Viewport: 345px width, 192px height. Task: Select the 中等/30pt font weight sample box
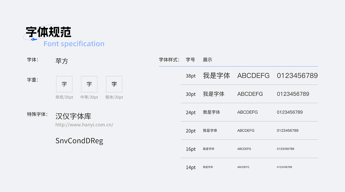coord(89,84)
